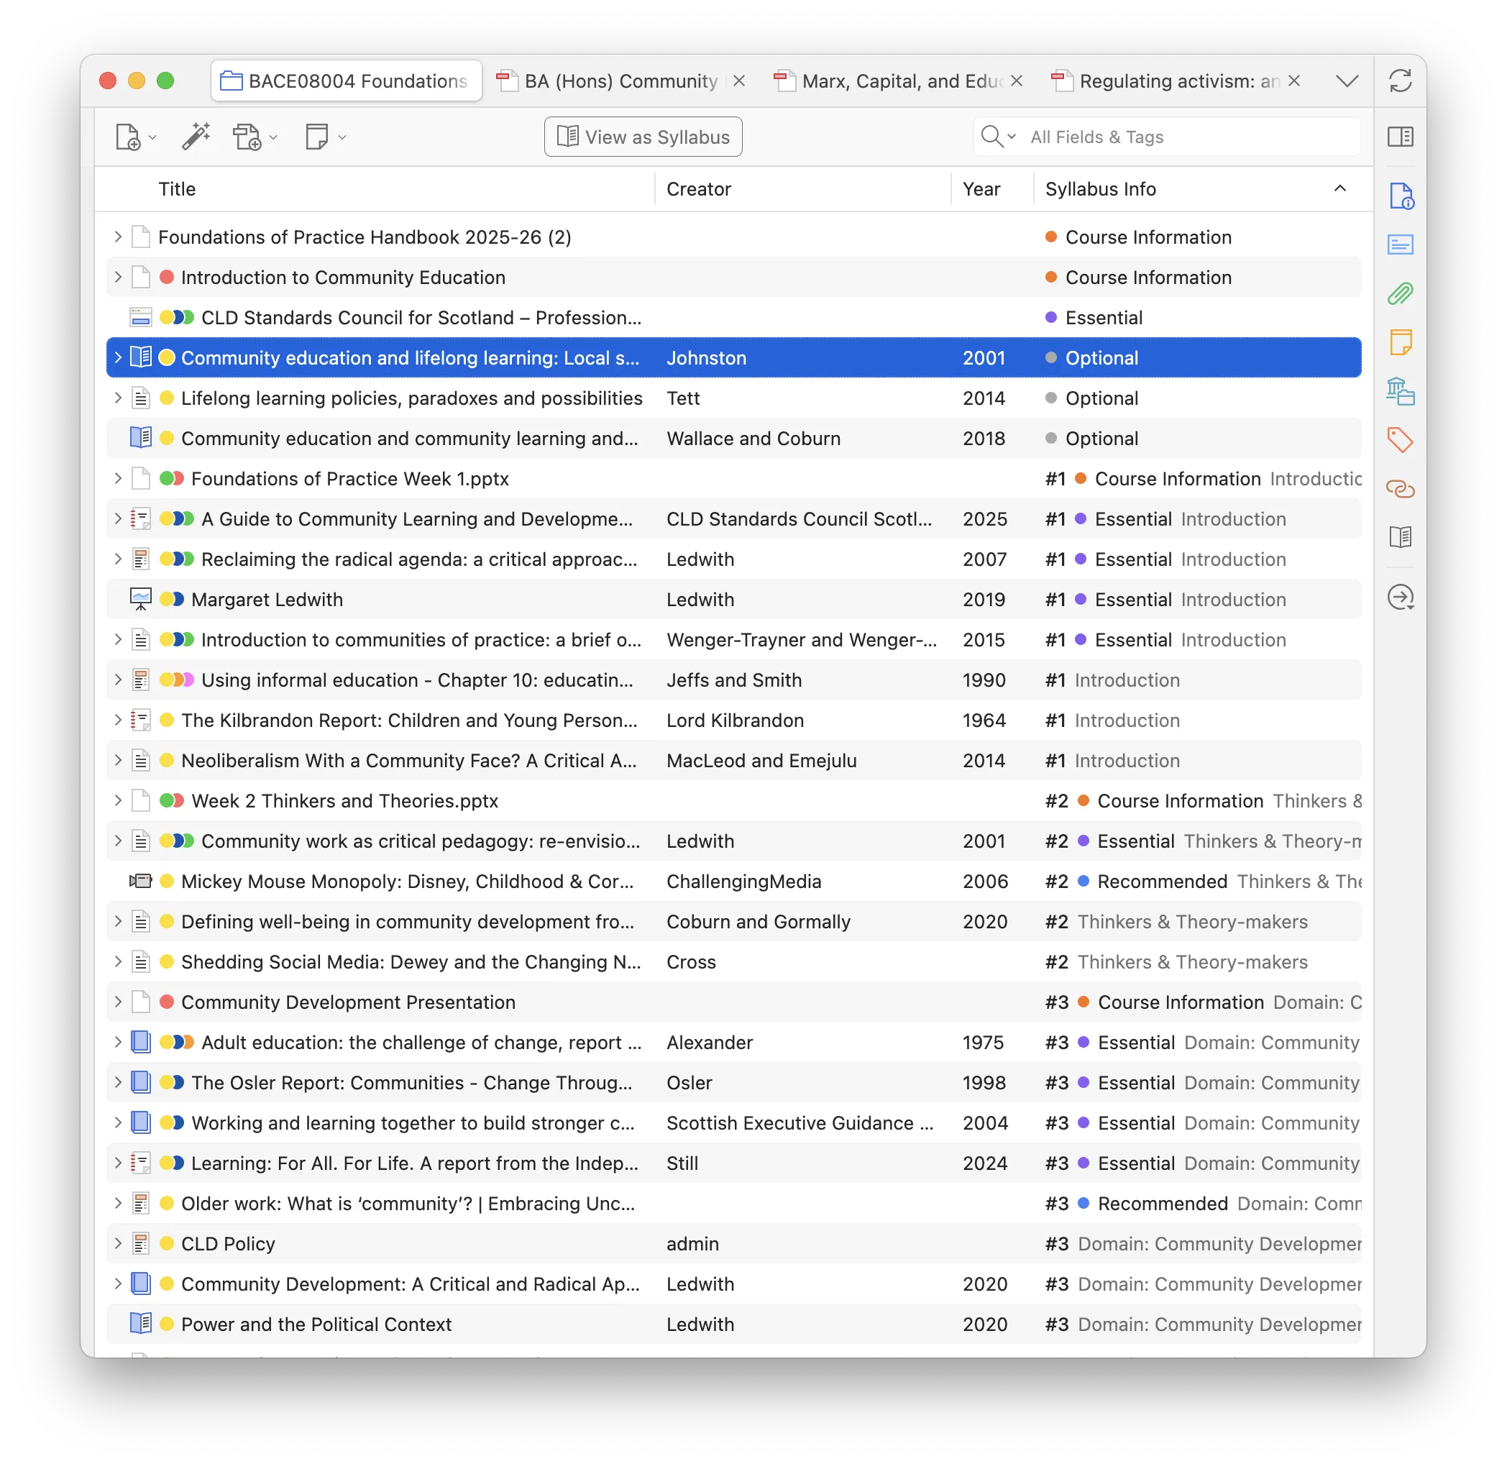Open the Info pane icon in sidebar
The height and width of the screenshot is (1464, 1507).
(1401, 196)
